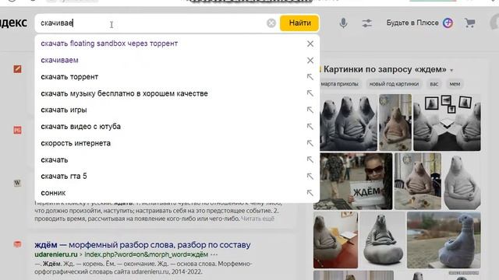Choose the plain скачать suggestion

point(55,159)
